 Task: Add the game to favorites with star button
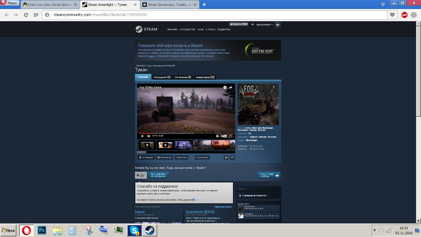pyautogui.click(x=146, y=157)
